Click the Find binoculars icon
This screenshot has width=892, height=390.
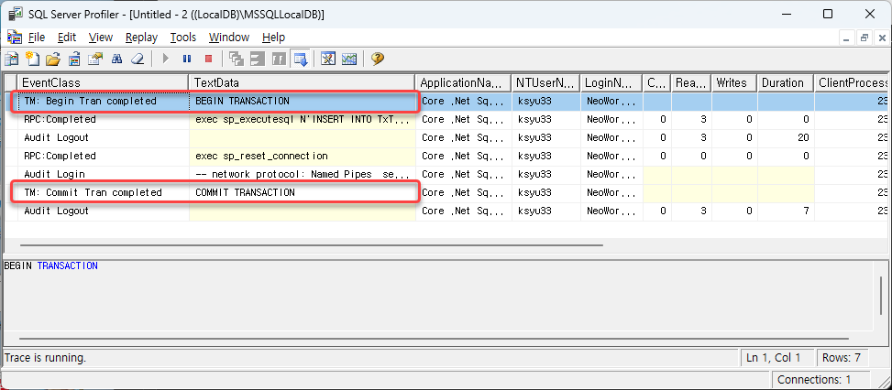[x=117, y=59]
